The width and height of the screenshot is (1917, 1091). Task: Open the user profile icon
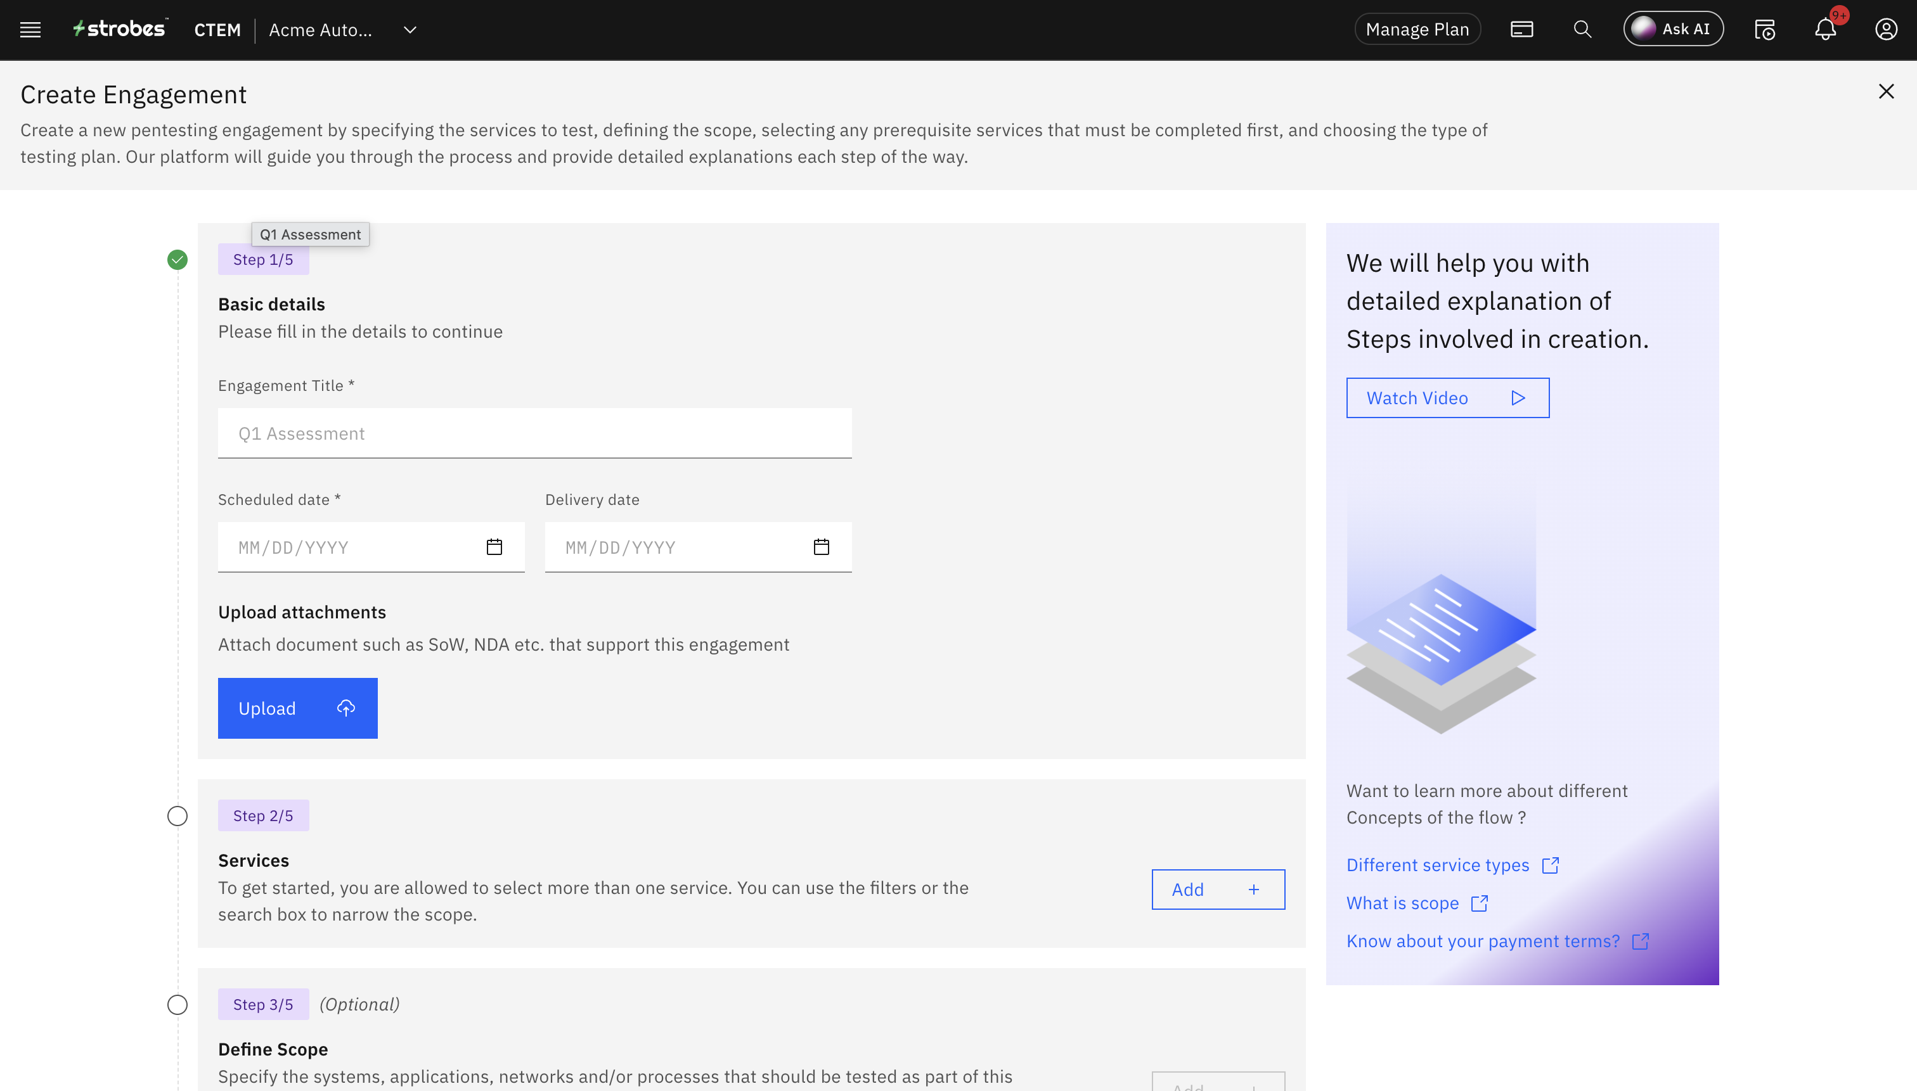(1885, 29)
